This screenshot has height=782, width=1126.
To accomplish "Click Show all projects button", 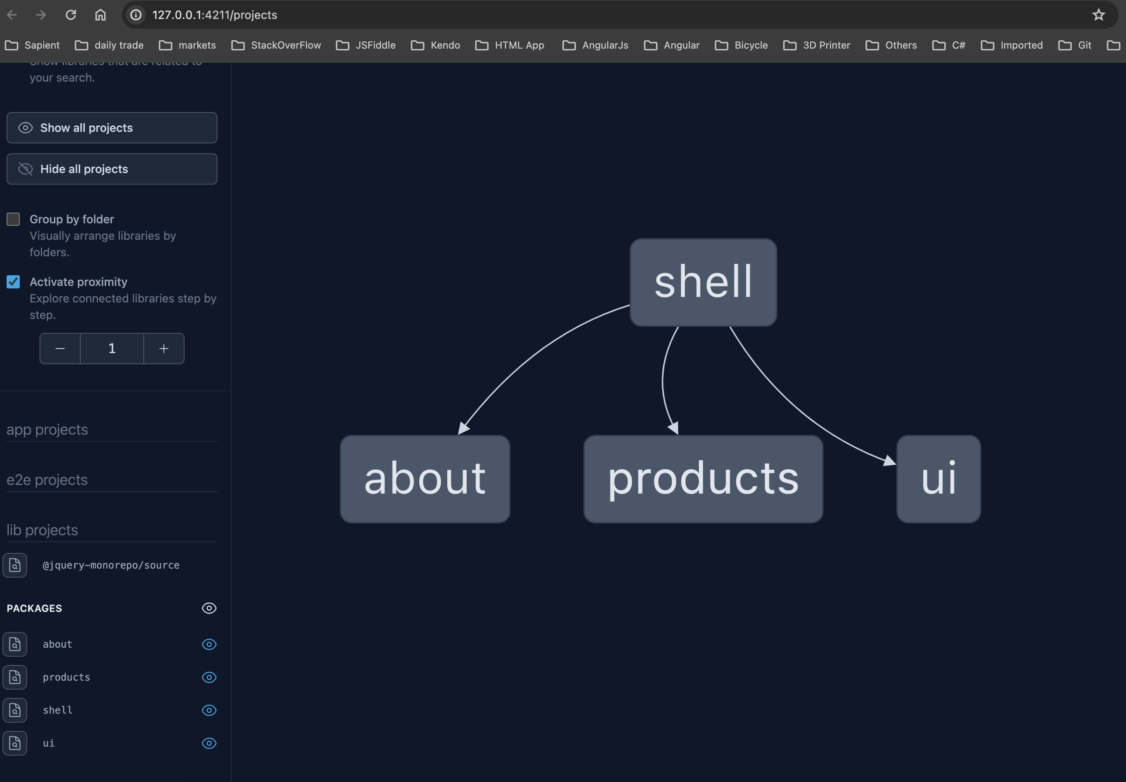I will [112, 128].
